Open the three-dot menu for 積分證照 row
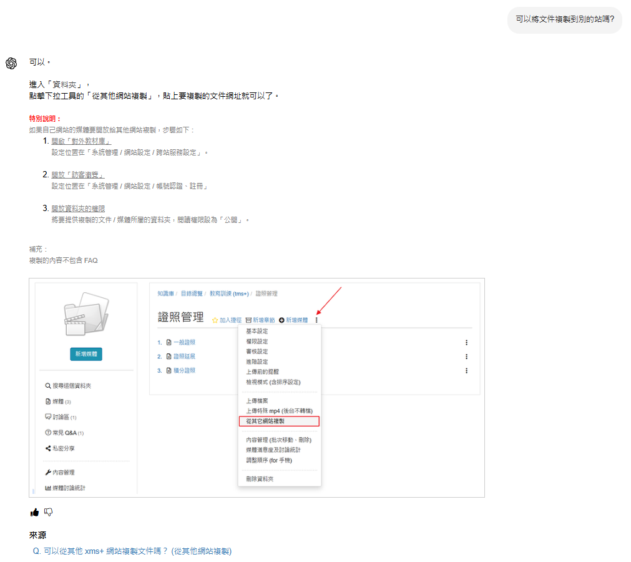This screenshot has height=562, width=631. tap(466, 371)
